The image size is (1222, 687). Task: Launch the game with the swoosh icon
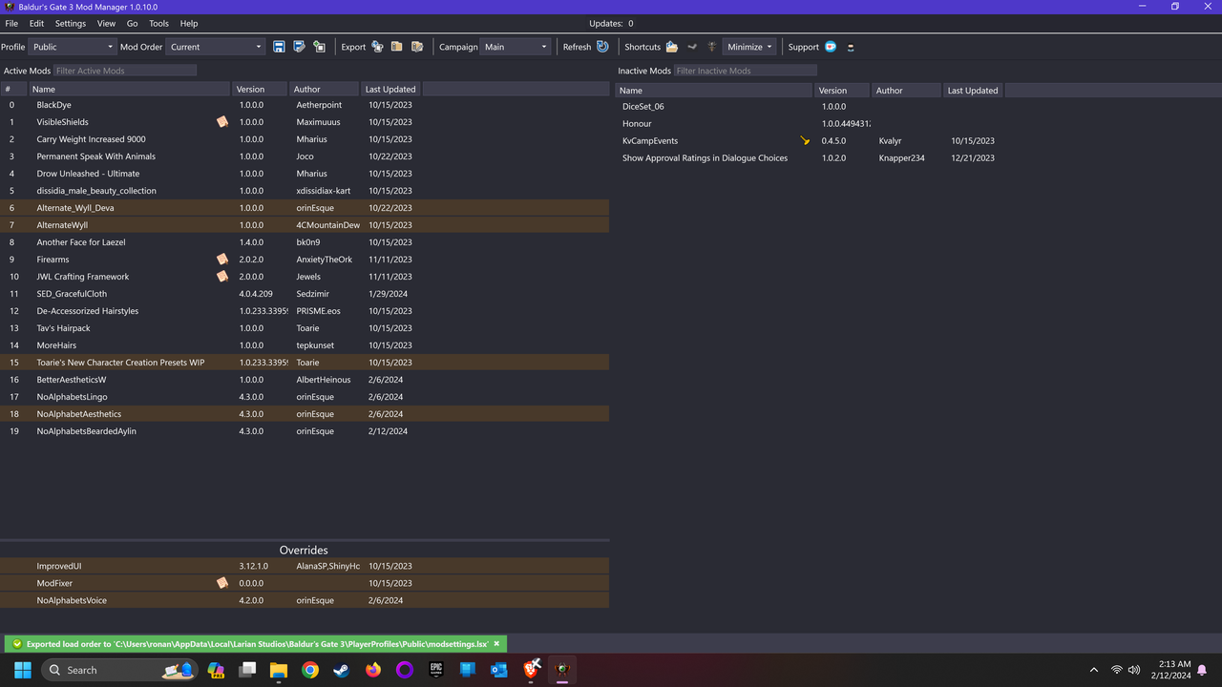pyautogui.click(x=691, y=46)
